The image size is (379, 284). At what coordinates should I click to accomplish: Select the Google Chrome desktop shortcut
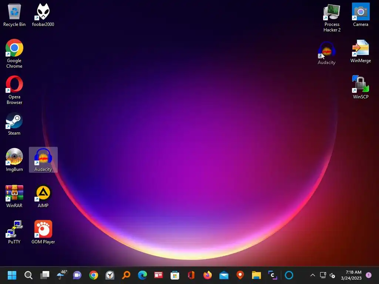tap(14, 54)
